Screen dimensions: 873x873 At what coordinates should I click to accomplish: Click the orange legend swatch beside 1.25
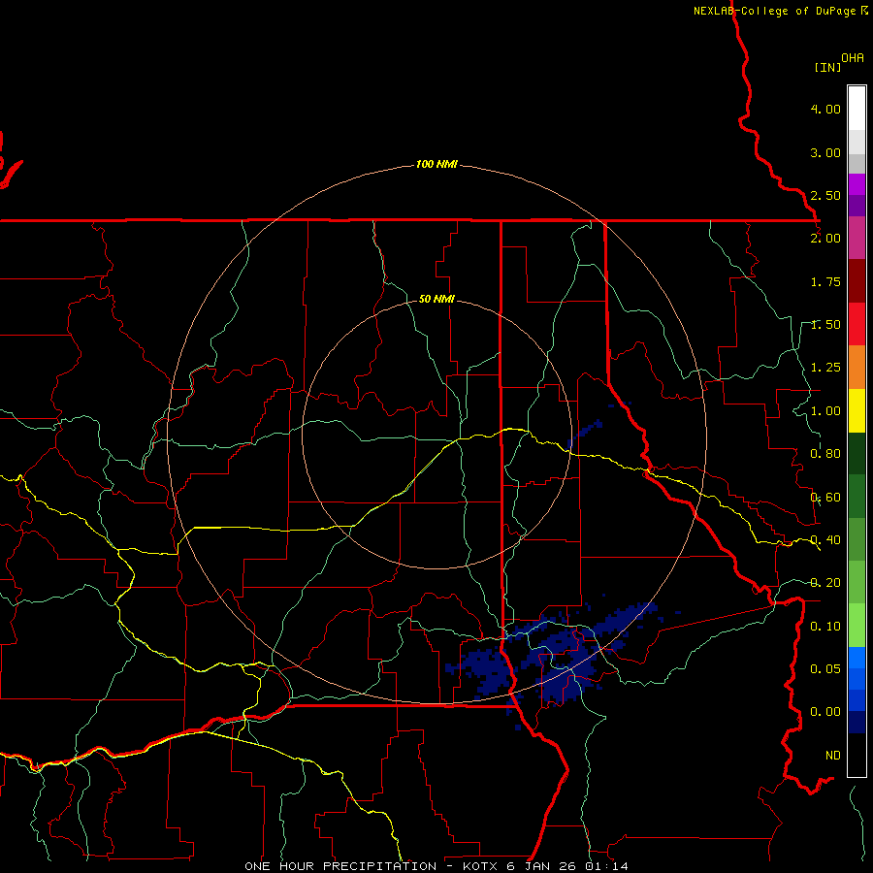pyautogui.click(x=857, y=368)
